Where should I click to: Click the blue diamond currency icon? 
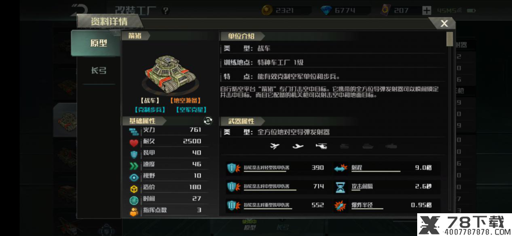(326, 10)
